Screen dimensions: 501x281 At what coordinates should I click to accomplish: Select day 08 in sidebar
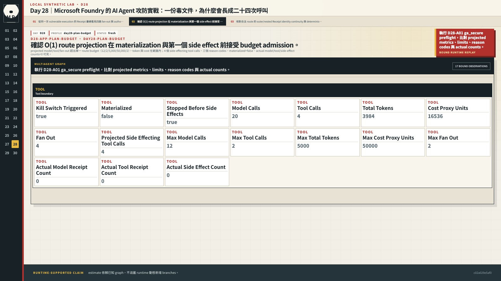15,57
